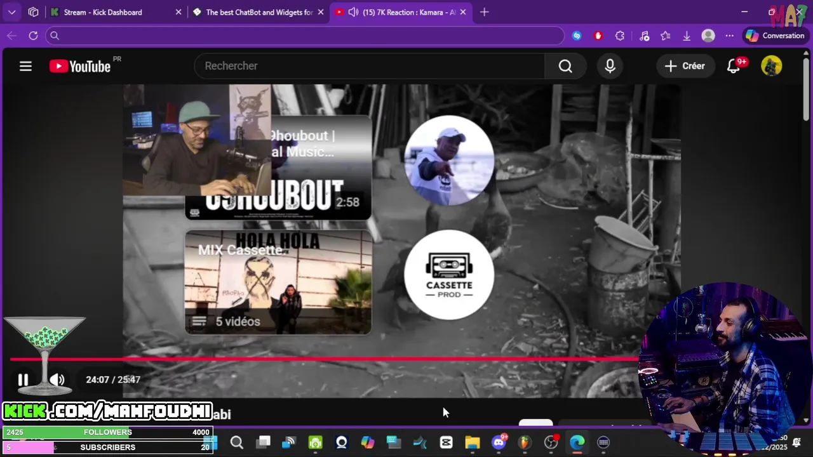
Task: Focus the browser address bar
Action: click(305, 36)
